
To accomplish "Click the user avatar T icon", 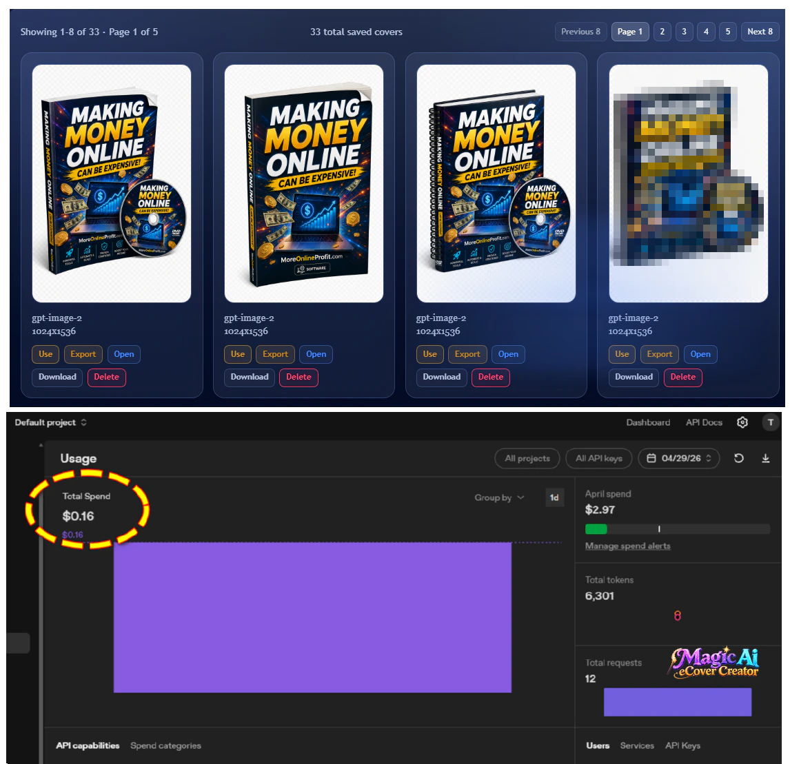I will 770,422.
